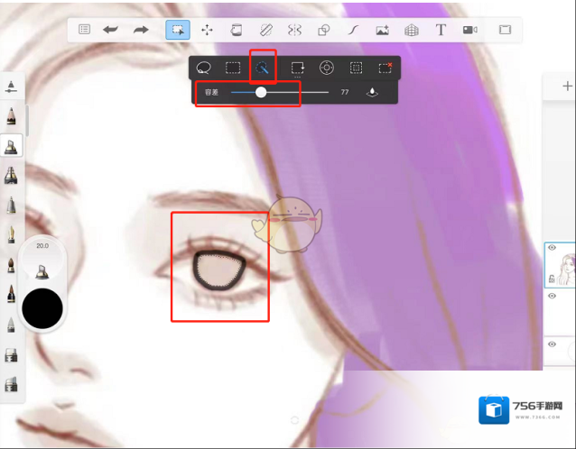
Task: Toggle visibility of the middle layer
Action: click(552, 296)
